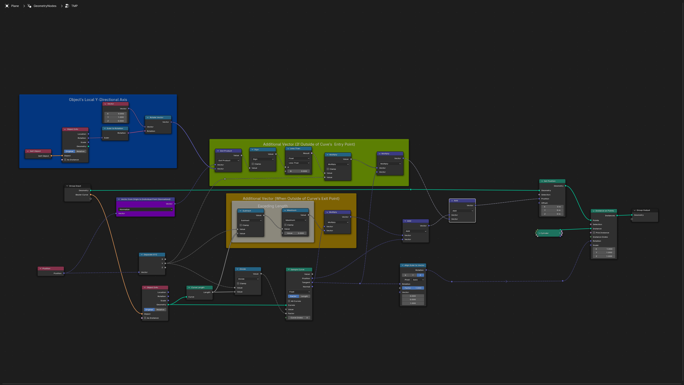Viewport: 684px width, 385px height.
Task: Click Value 0.000 field in Maximum node
Action: coord(296,233)
